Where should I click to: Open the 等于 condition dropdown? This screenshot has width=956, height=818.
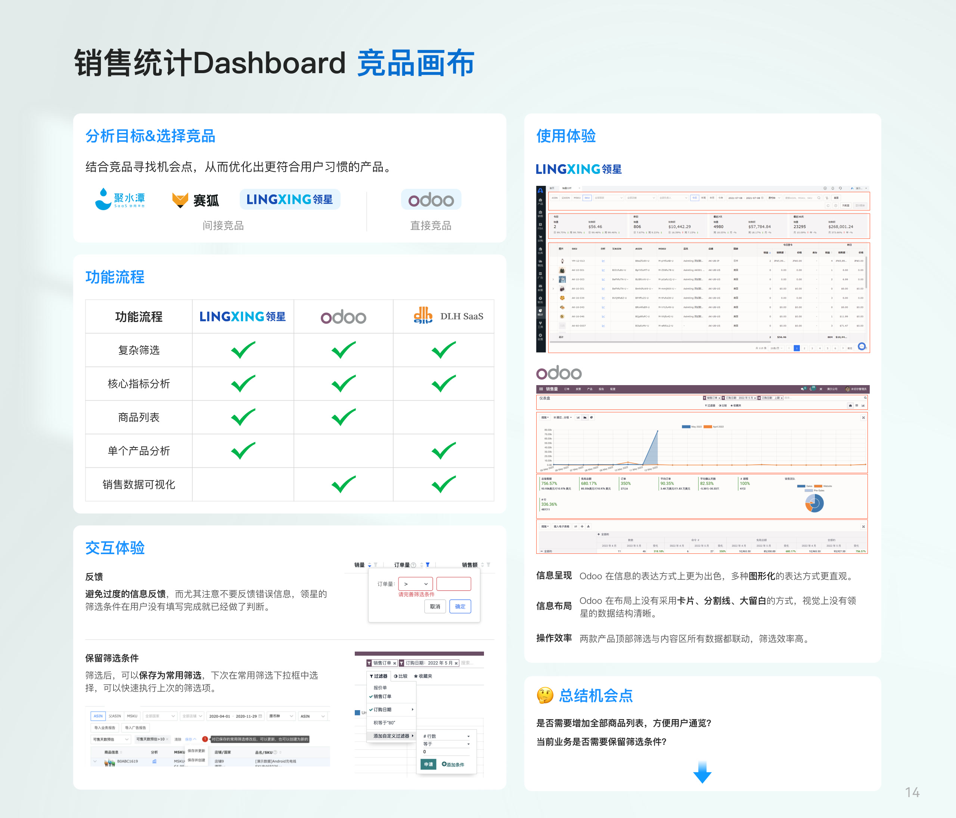point(446,744)
